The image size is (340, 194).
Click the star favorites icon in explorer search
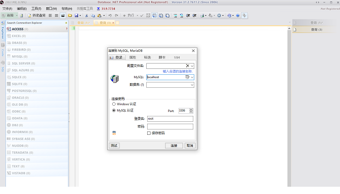tap(66, 23)
